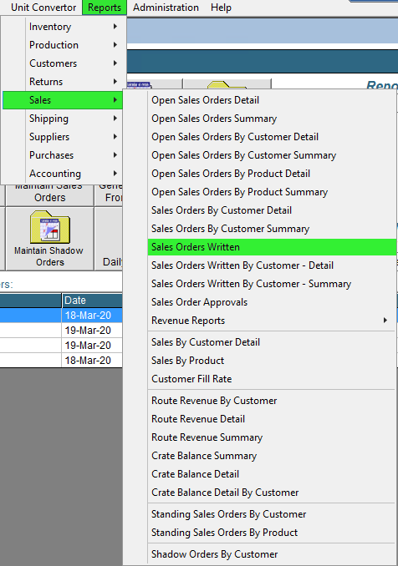Choose Sales Orders Written By Customer - Detail

point(272,265)
